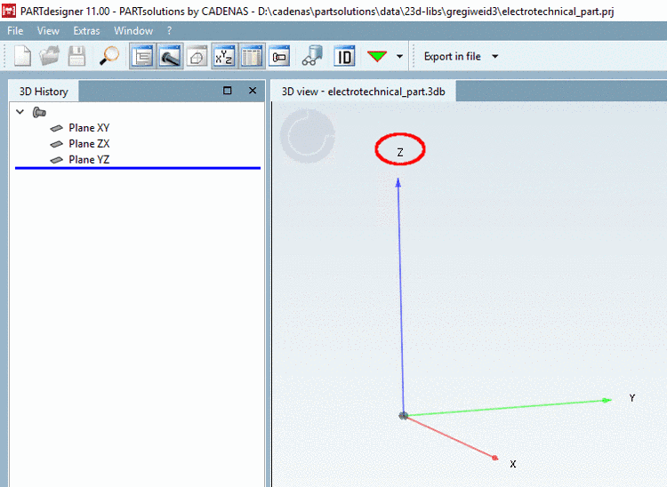Close the 3D History panel
The image size is (667, 487).
coord(253,91)
